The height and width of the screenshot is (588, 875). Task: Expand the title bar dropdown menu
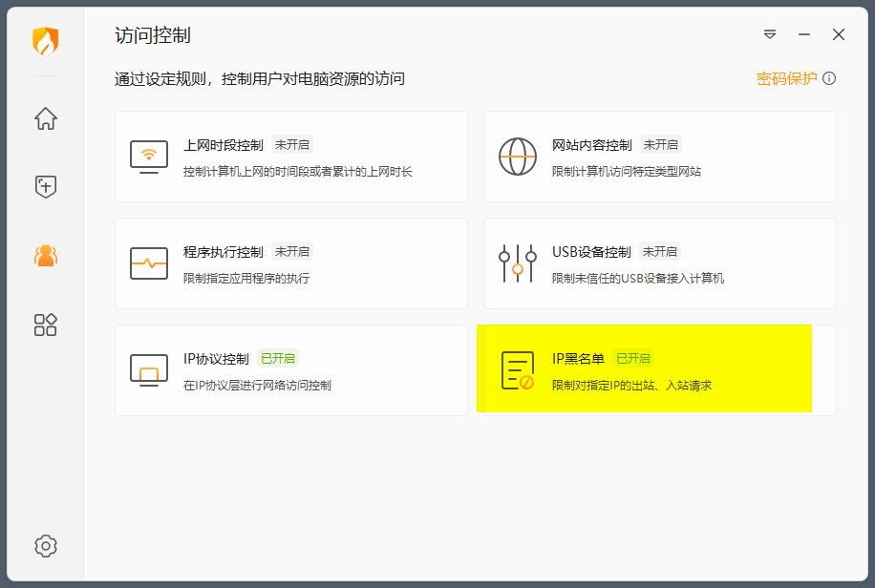[x=770, y=34]
